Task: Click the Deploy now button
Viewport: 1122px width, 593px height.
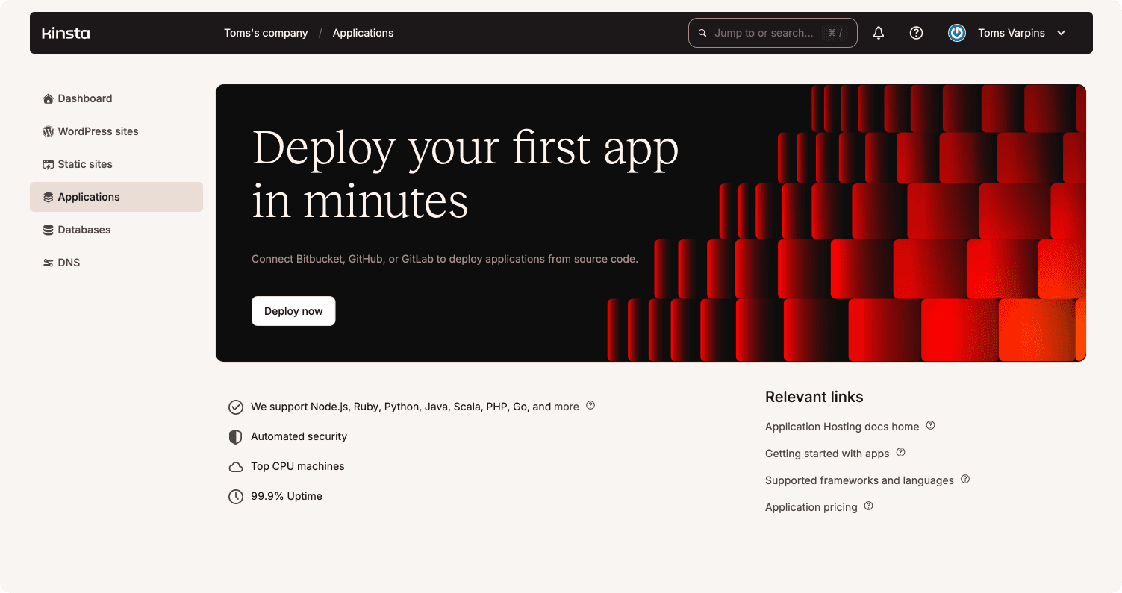Action: [293, 311]
